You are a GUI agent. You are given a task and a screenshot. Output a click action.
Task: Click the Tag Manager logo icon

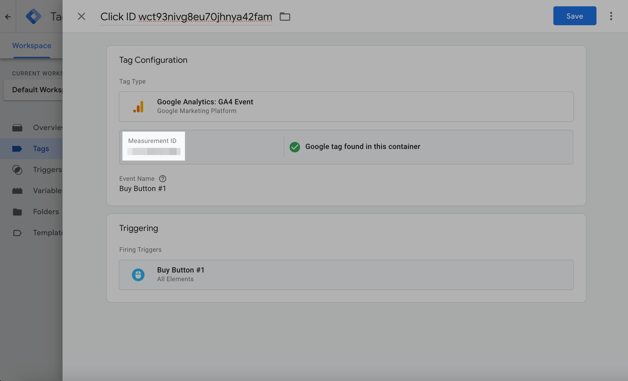[x=33, y=16]
